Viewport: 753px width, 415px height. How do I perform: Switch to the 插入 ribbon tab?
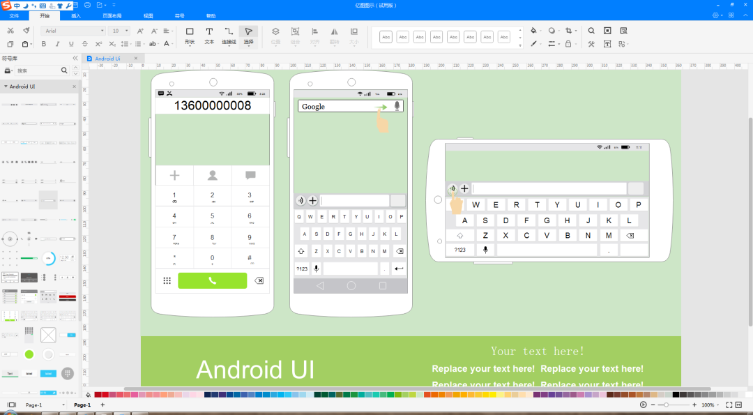click(x=76, y=16)
